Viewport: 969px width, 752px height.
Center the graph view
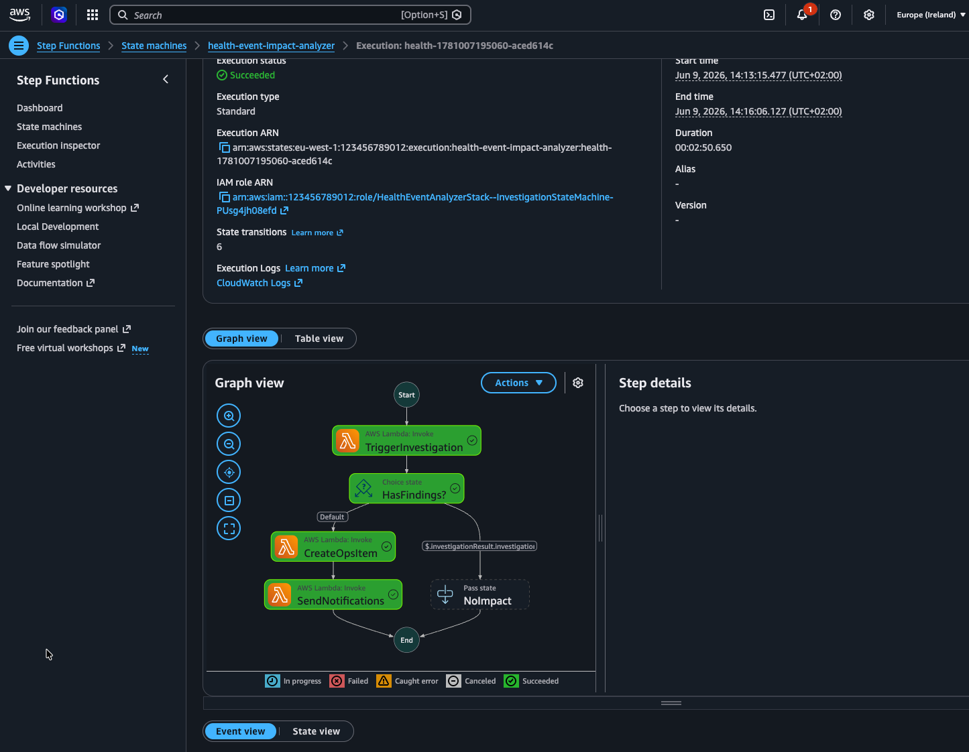tap(229, 472)
